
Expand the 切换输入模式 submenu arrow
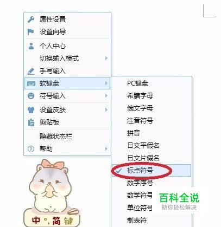click(x=106, y=59)
